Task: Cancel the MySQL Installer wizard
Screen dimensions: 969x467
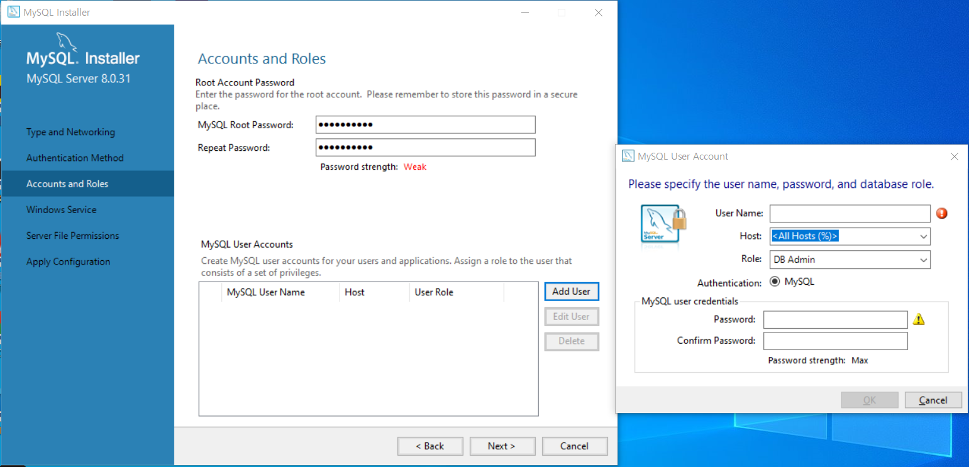Action: pyautogui.click(x=575, y=446)
